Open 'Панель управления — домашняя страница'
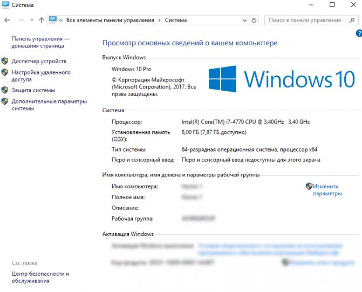 point(40,43)
